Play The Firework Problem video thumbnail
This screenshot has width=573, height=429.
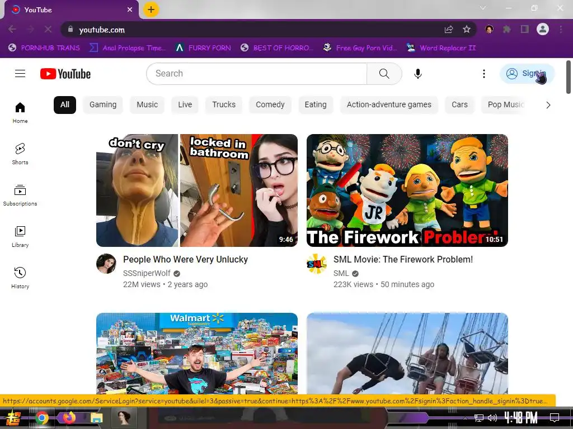click(407, 190)
